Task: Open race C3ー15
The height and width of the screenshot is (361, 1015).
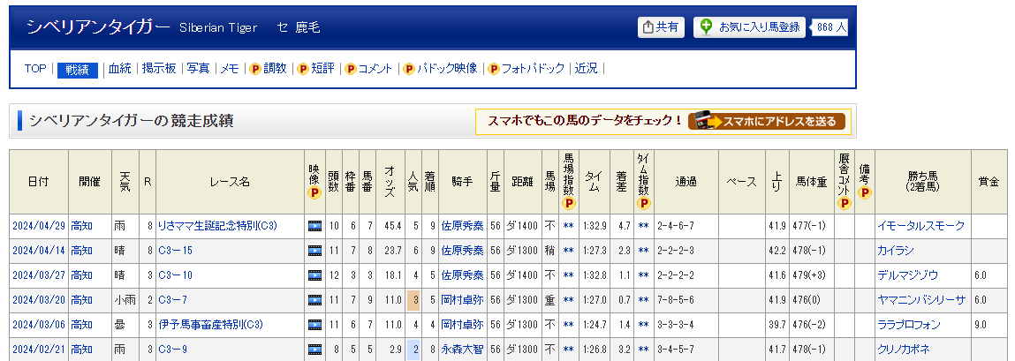Action: [x=175, y=251]
